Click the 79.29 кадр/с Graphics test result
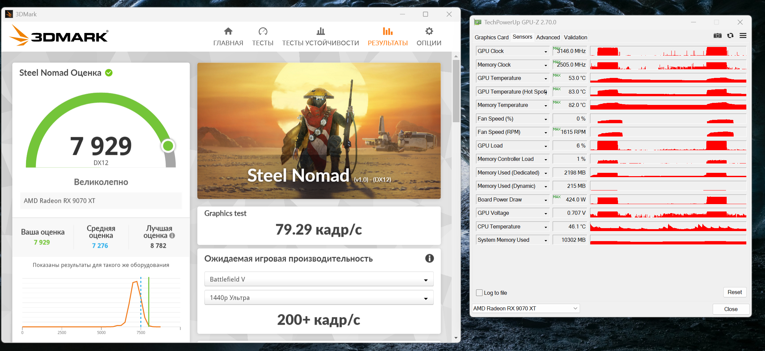 pyautogui.click(x=319, y=229)
